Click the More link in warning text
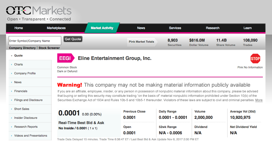The image size is (272, 145). pos(259,100)
